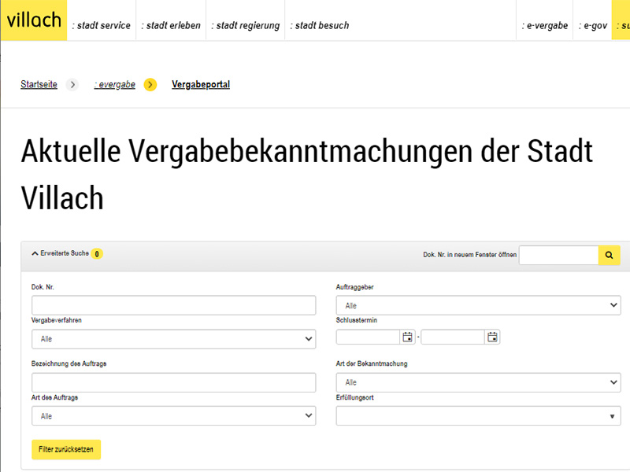This screenshot has width=630, height=472.
Task: Open the "e-vergabe" menu item
Action: click(544, 24)
